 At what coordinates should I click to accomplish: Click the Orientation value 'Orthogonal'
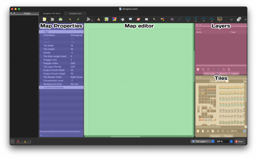click(x=76, y=35)
